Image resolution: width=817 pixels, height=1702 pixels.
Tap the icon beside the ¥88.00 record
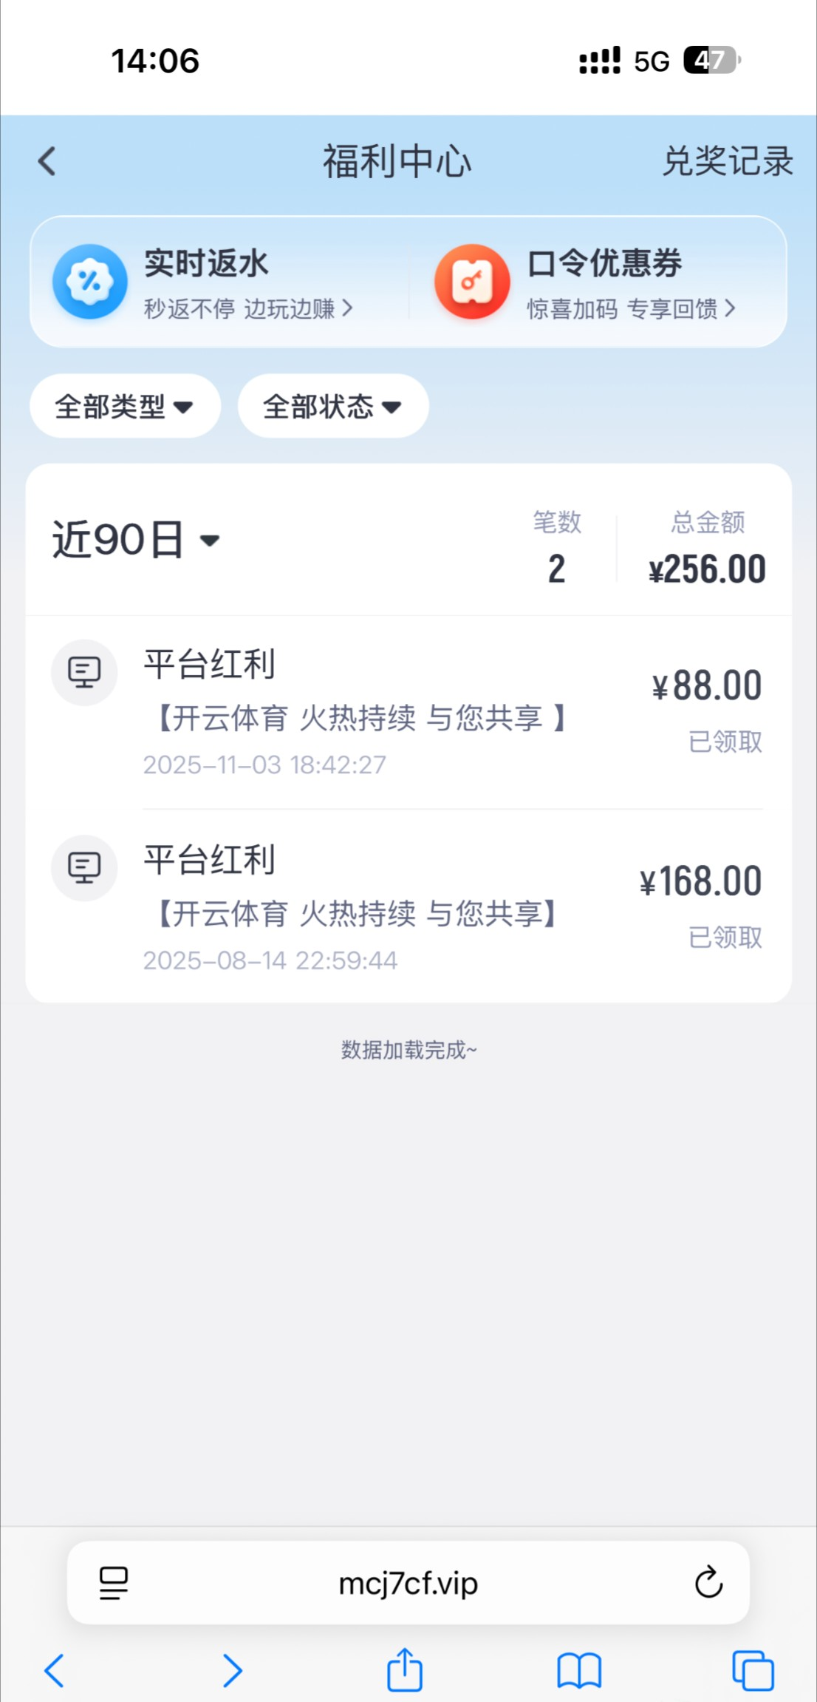(84, 672)
